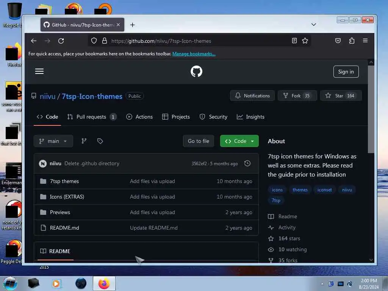Open a new browser tab
Image resolution: width=388 pixels, height=291 pixels.
click(132, 25)
